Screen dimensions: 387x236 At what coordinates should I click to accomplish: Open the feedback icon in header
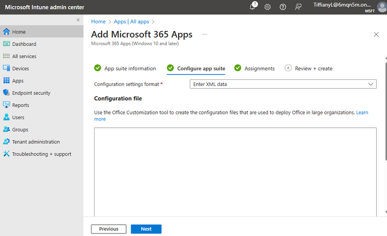click(298, 7)
